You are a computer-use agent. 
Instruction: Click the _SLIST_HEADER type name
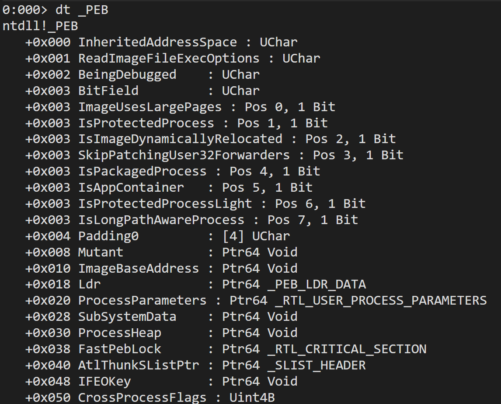[317, 365]
